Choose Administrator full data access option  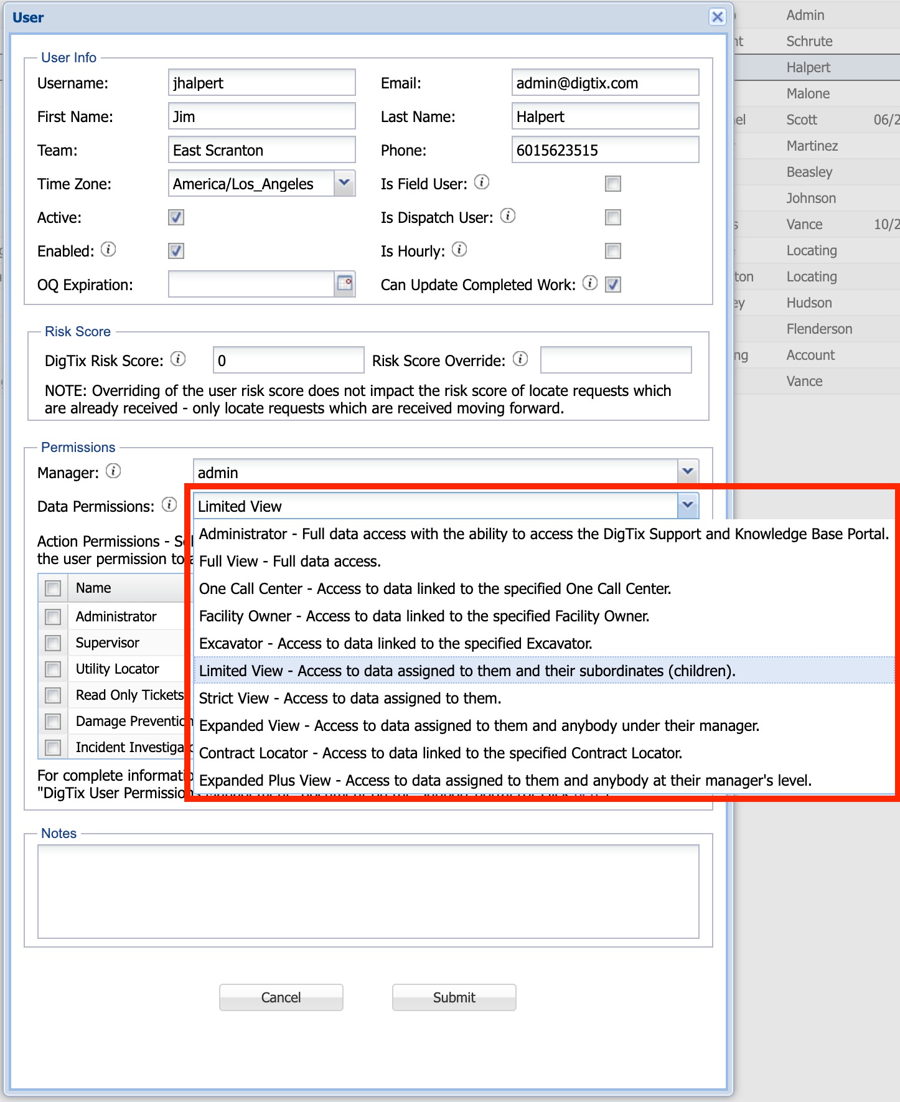[x=544, y=534]
